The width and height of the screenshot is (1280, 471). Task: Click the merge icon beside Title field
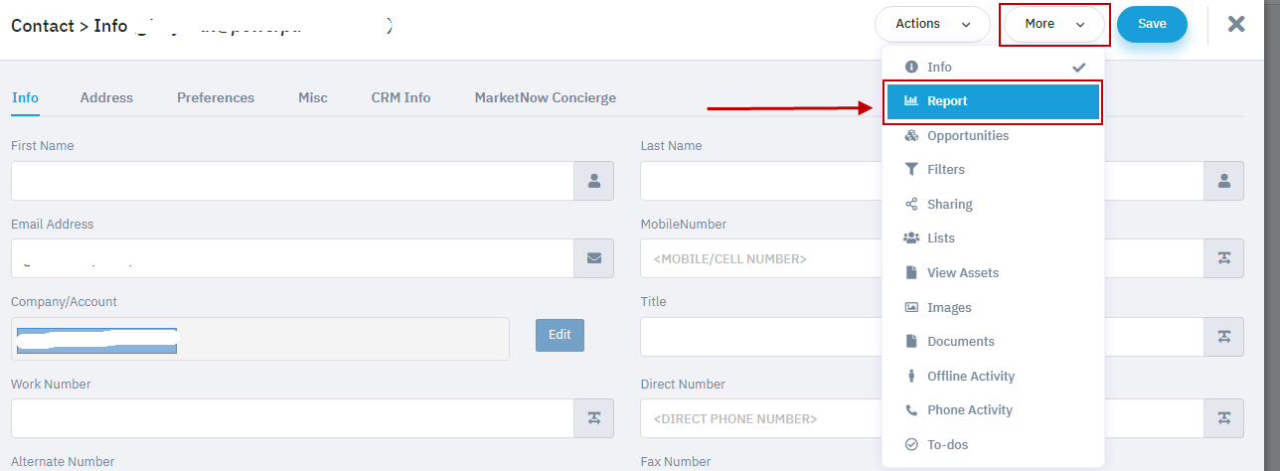tap(1223, 337)
